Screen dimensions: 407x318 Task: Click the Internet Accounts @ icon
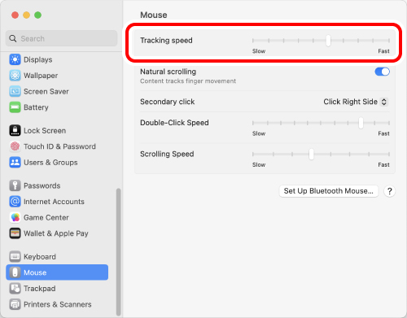point(15,202)
